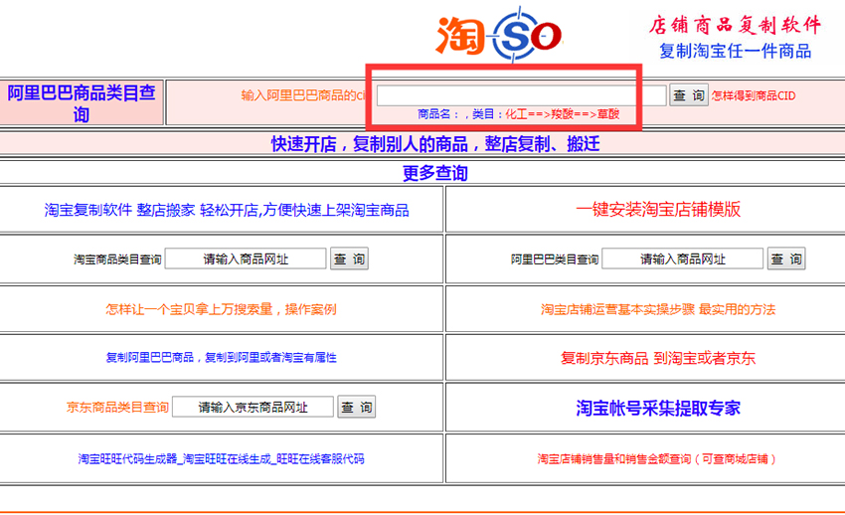Click 查询 button for 淘宝商品类目查询
The width and height of the screenshot is (845, 515).
[x=349, y=259]
